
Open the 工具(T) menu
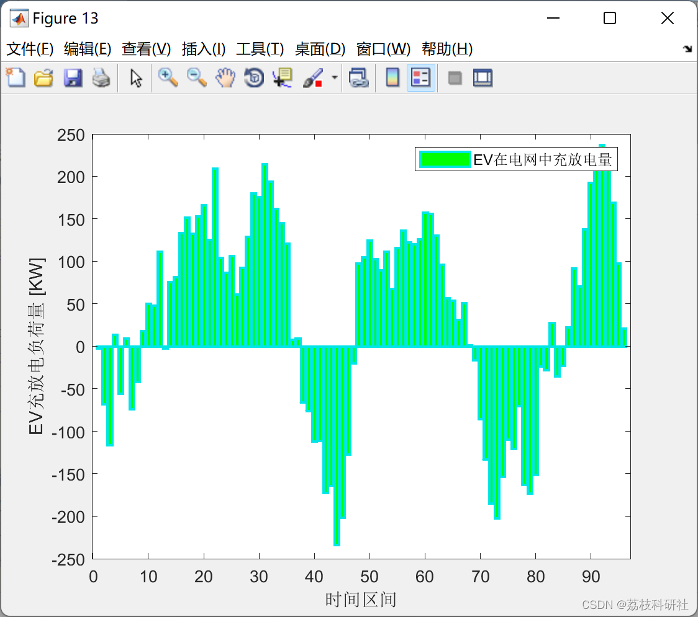coord(260,49)
